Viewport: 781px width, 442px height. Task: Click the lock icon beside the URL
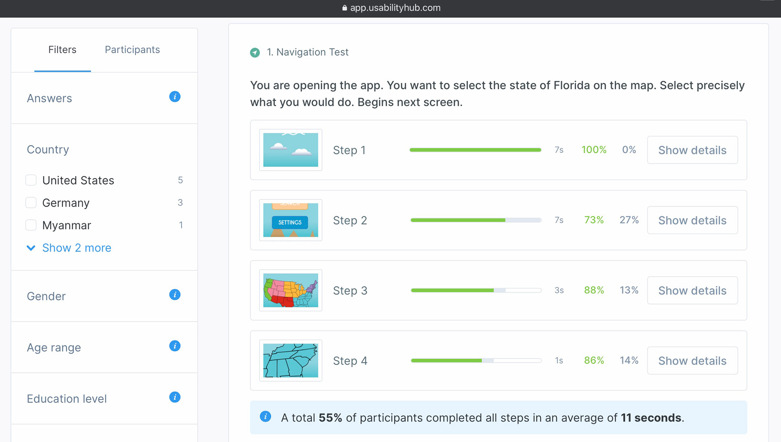coord(345,8)
